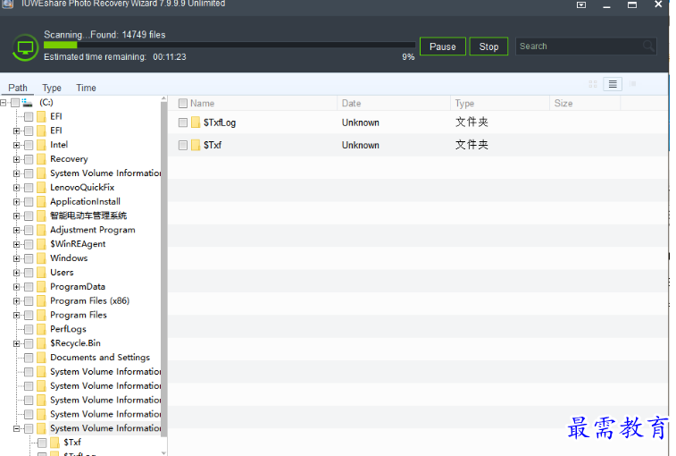Viewport: 676px width, 456px height.
Task: Select the 智能电动车管理系统 folder
Action: point(88,215)
